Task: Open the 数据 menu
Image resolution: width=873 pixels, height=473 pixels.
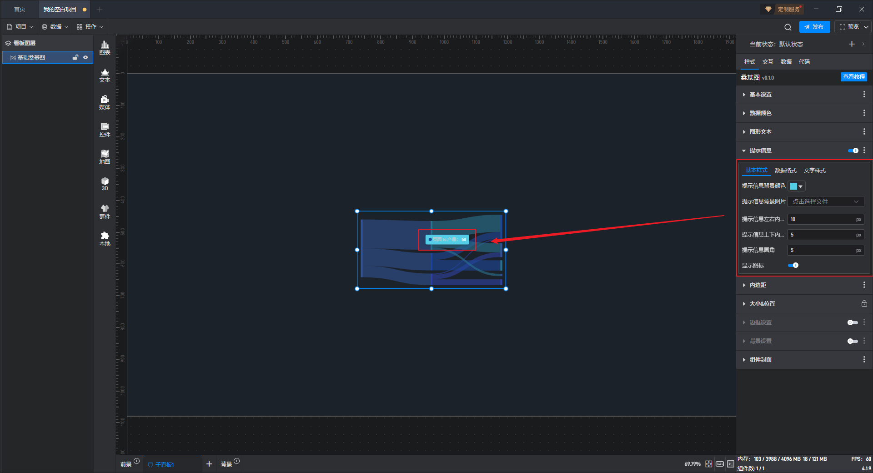Action: point(55,27)
